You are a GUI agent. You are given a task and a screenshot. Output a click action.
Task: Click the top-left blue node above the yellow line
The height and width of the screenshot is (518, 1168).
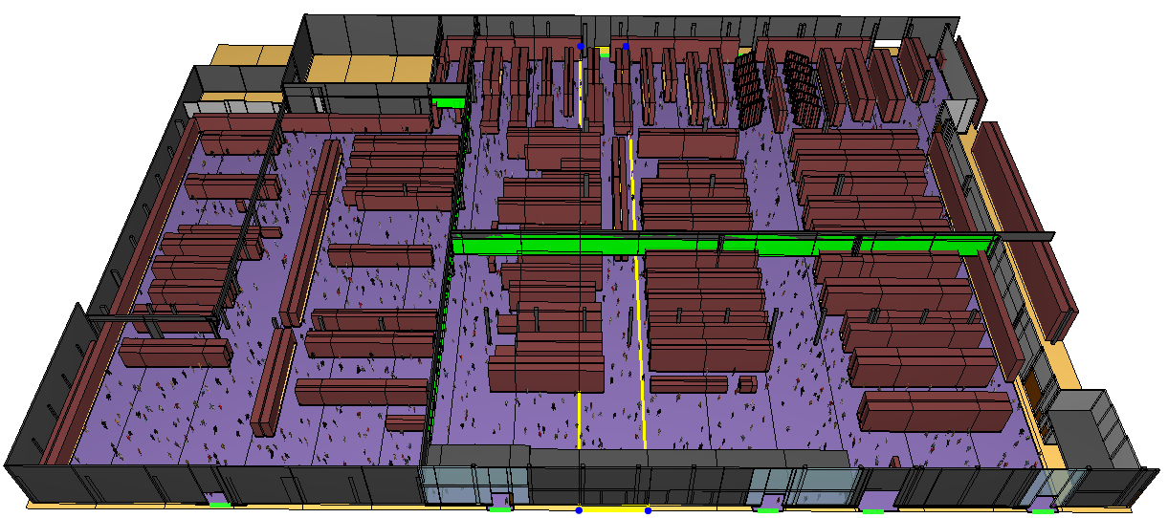coord(580,46)
